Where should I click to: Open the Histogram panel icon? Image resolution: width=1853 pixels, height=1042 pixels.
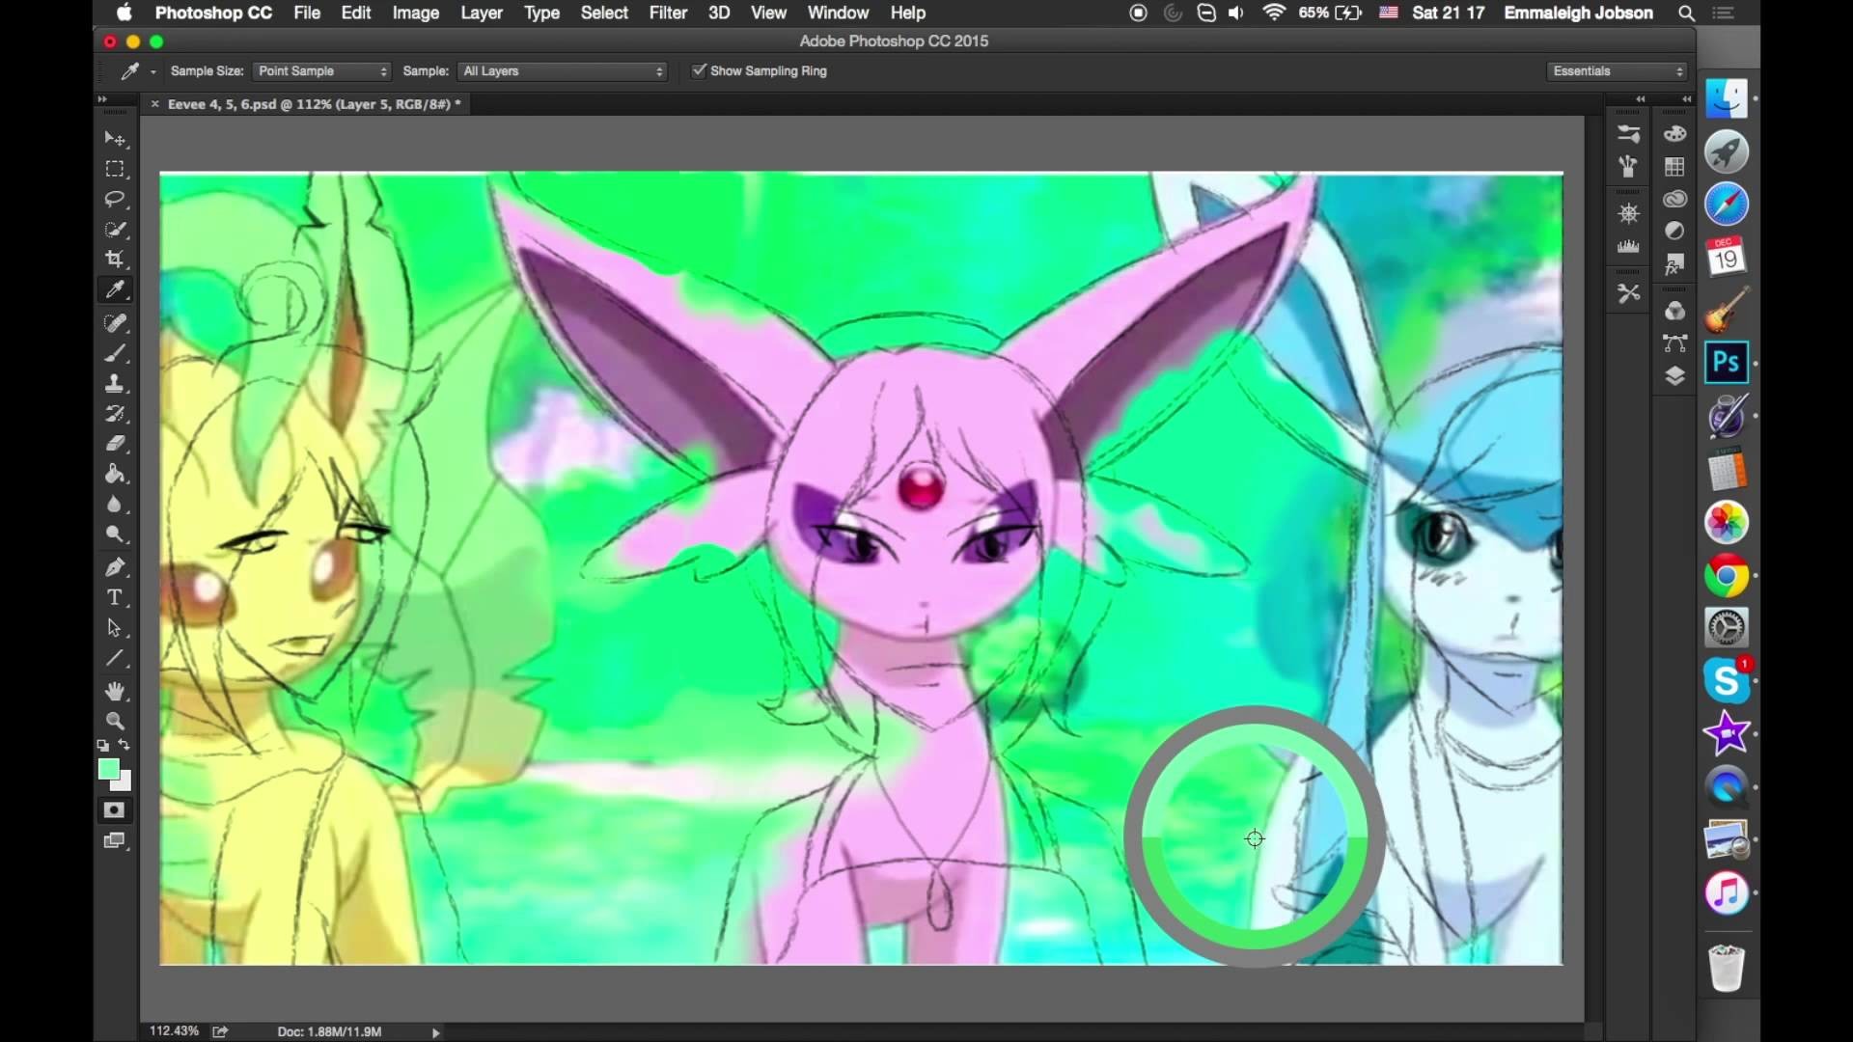tap(1628, 246)
